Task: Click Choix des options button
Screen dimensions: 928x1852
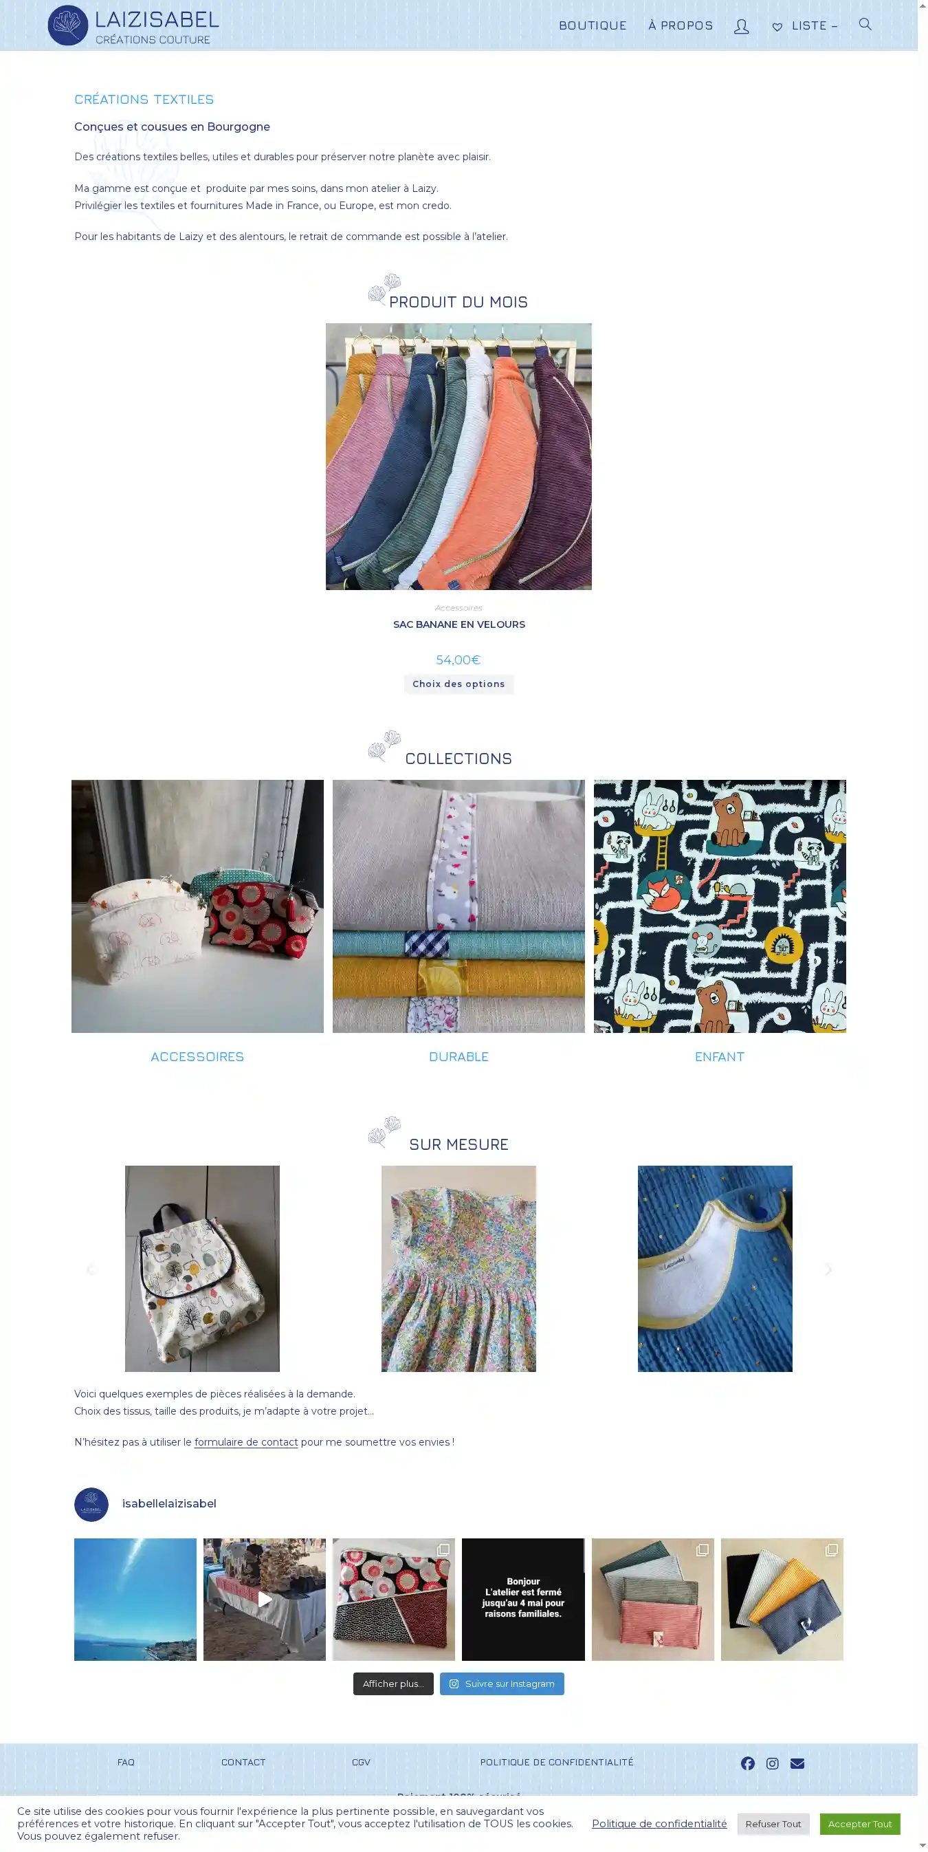Action: coord(459,684)
